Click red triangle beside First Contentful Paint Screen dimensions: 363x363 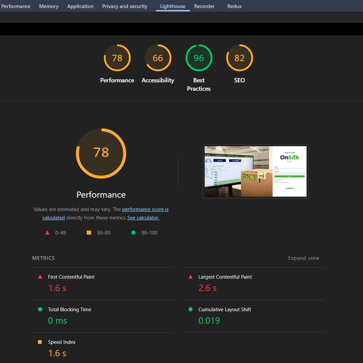[40, 277]
